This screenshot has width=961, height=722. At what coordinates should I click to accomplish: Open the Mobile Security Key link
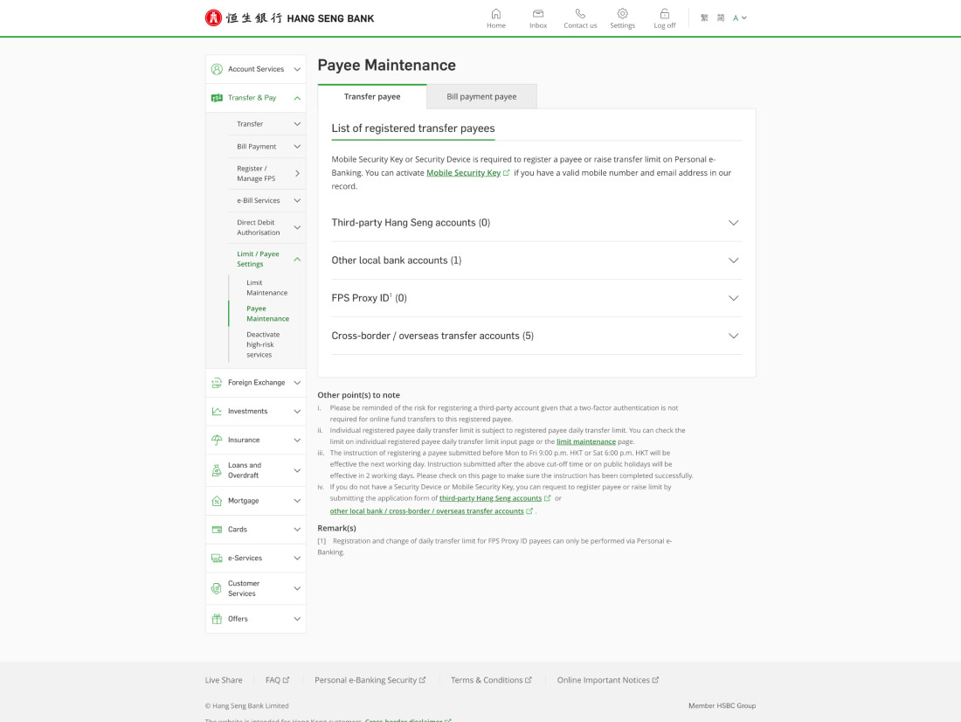click(463, 173)
